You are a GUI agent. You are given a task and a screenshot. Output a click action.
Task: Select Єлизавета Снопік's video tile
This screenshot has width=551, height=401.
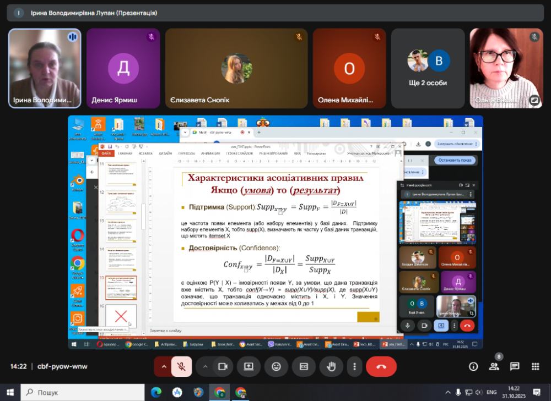[236, 68]
